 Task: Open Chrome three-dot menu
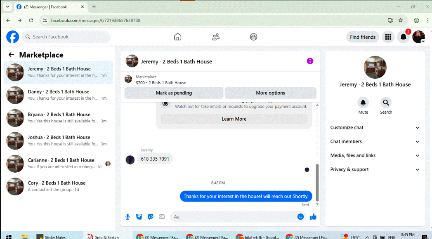pos(427,20)
